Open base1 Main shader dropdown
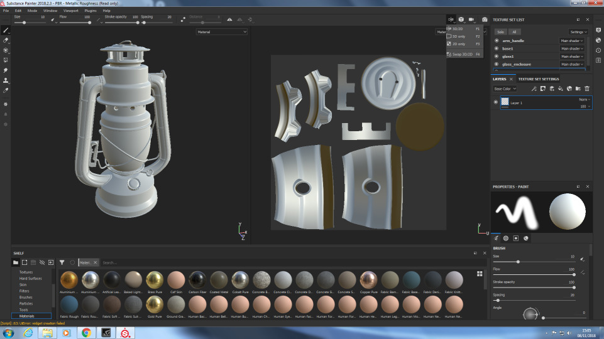This screenshot has height=339, width=604. (572, 48)
